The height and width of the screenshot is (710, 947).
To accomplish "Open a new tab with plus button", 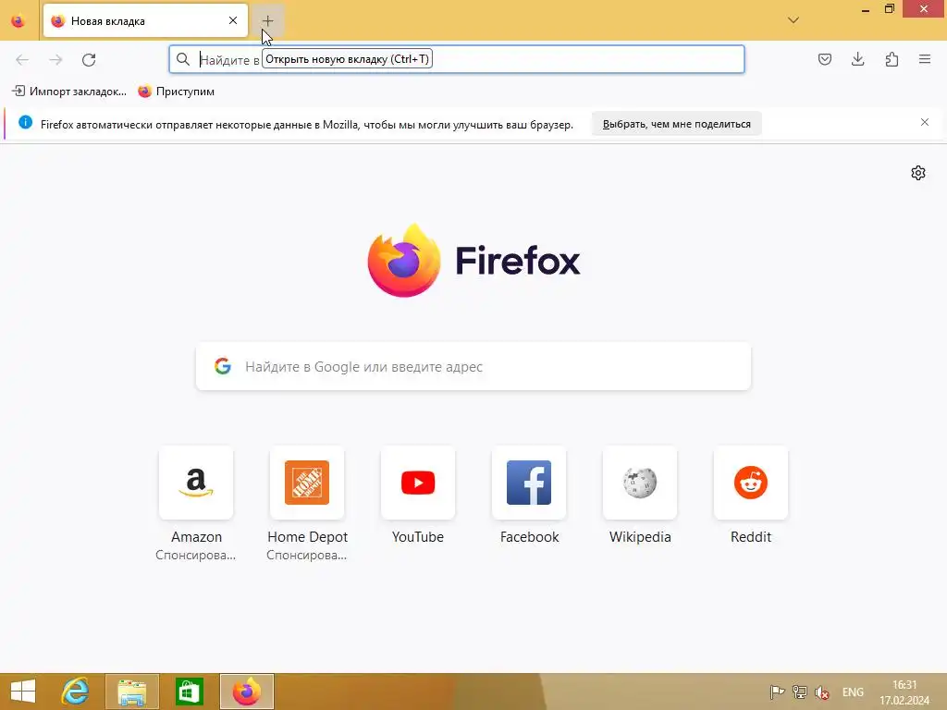I will pos(267,21).
